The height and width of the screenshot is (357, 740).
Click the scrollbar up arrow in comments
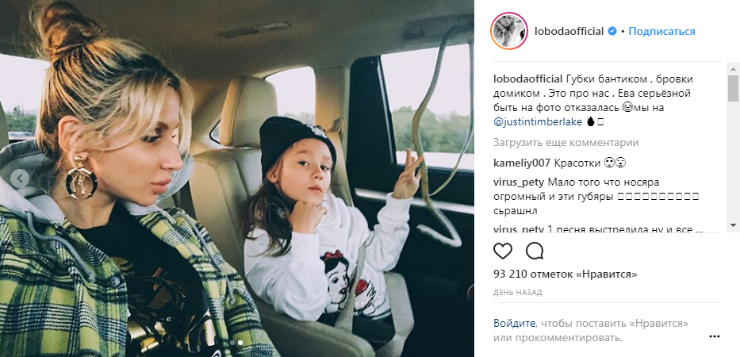732,68
